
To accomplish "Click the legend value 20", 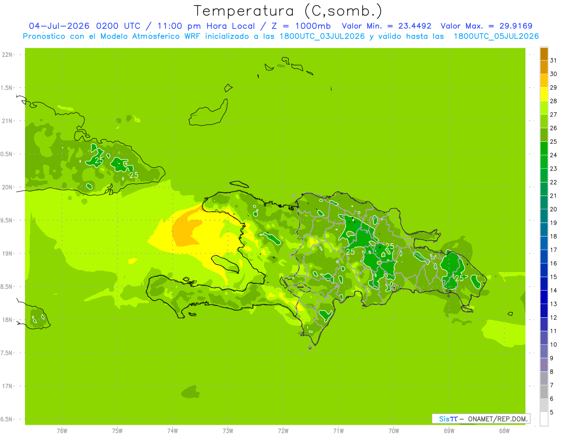I will click(553, 209).
